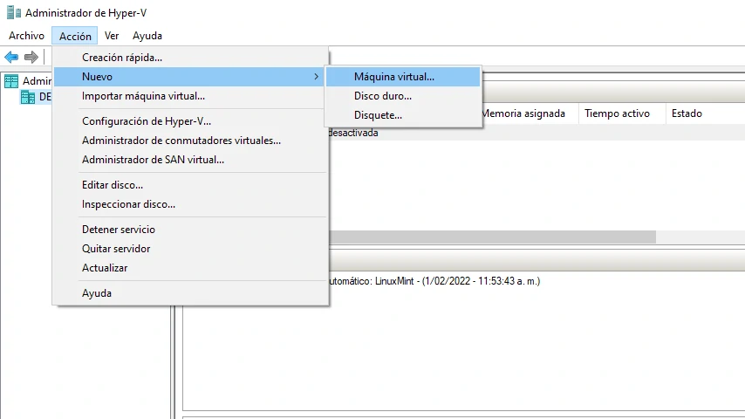This screenshot has height=419, width=745.
Task: Open Configuración de Hyper-V...
Action: coord(190,121)
